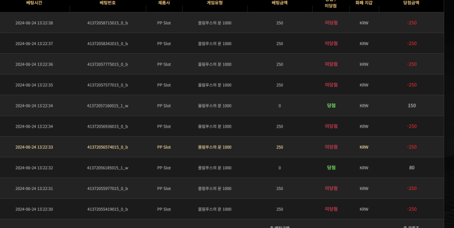Click the 화폐 지갑 column header
The width and height of the screenshot is (454, 228).
364,3
